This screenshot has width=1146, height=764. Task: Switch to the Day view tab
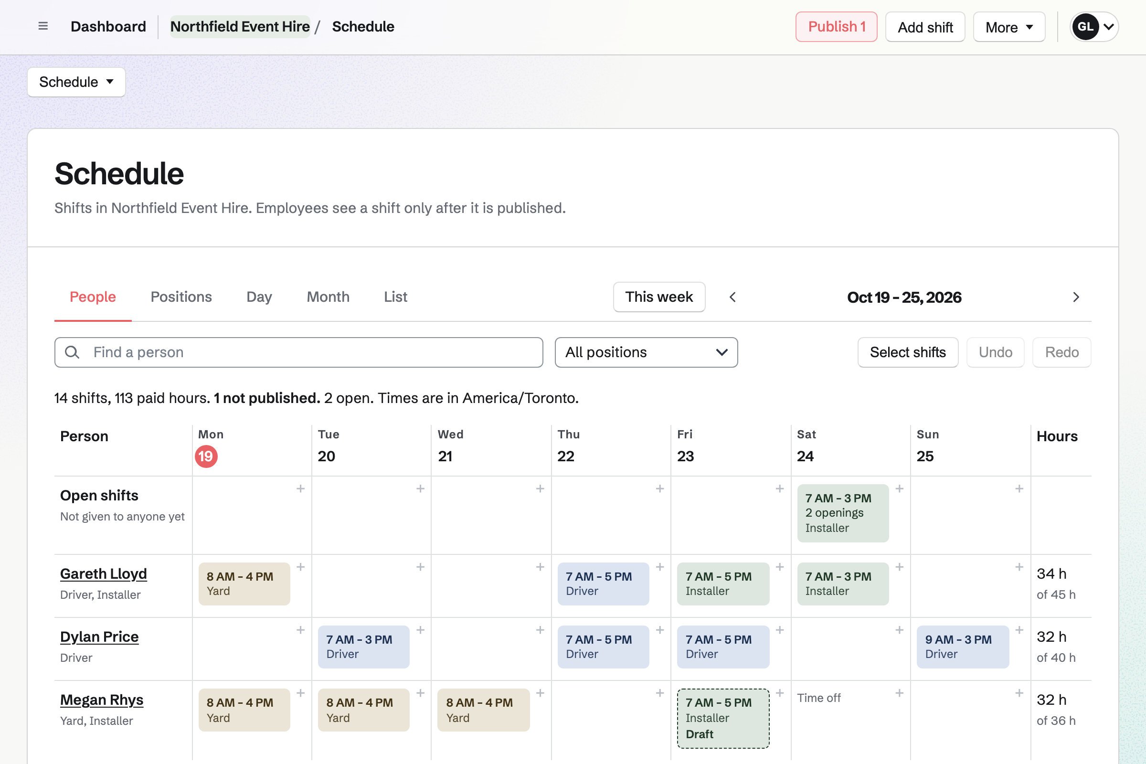click(259, 297)
